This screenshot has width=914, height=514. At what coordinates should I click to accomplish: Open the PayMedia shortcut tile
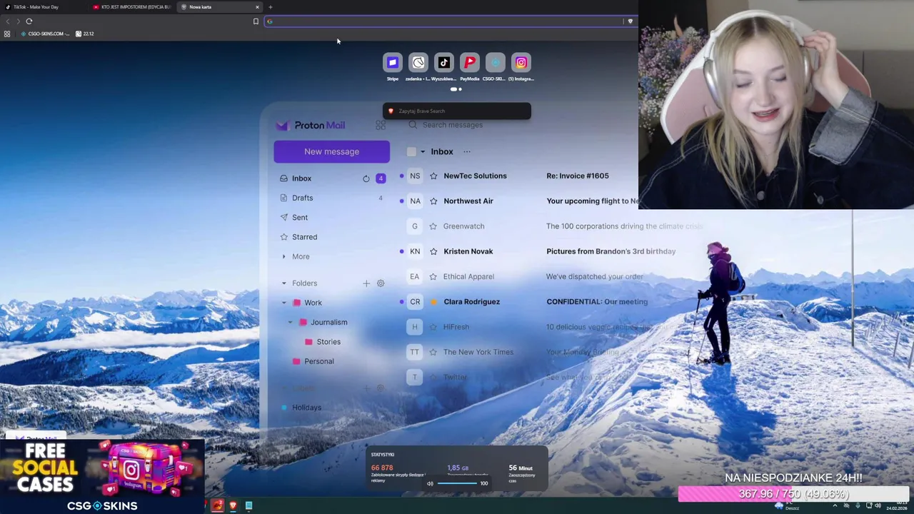(469, 63)
